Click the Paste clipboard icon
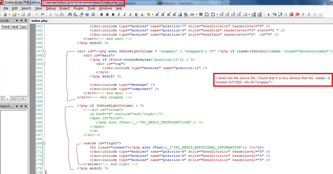The height and width of the screenshot is (174, 333). (x=62, y=14)
